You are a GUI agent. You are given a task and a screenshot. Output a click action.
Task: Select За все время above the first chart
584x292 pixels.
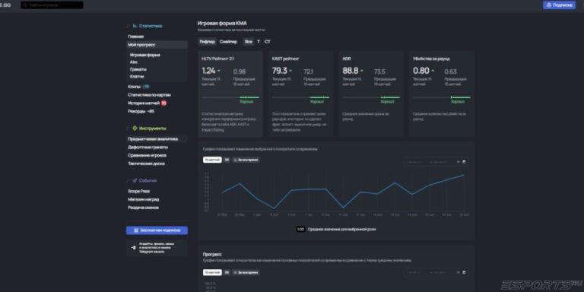pyautogui.click(x=246, y=160)
